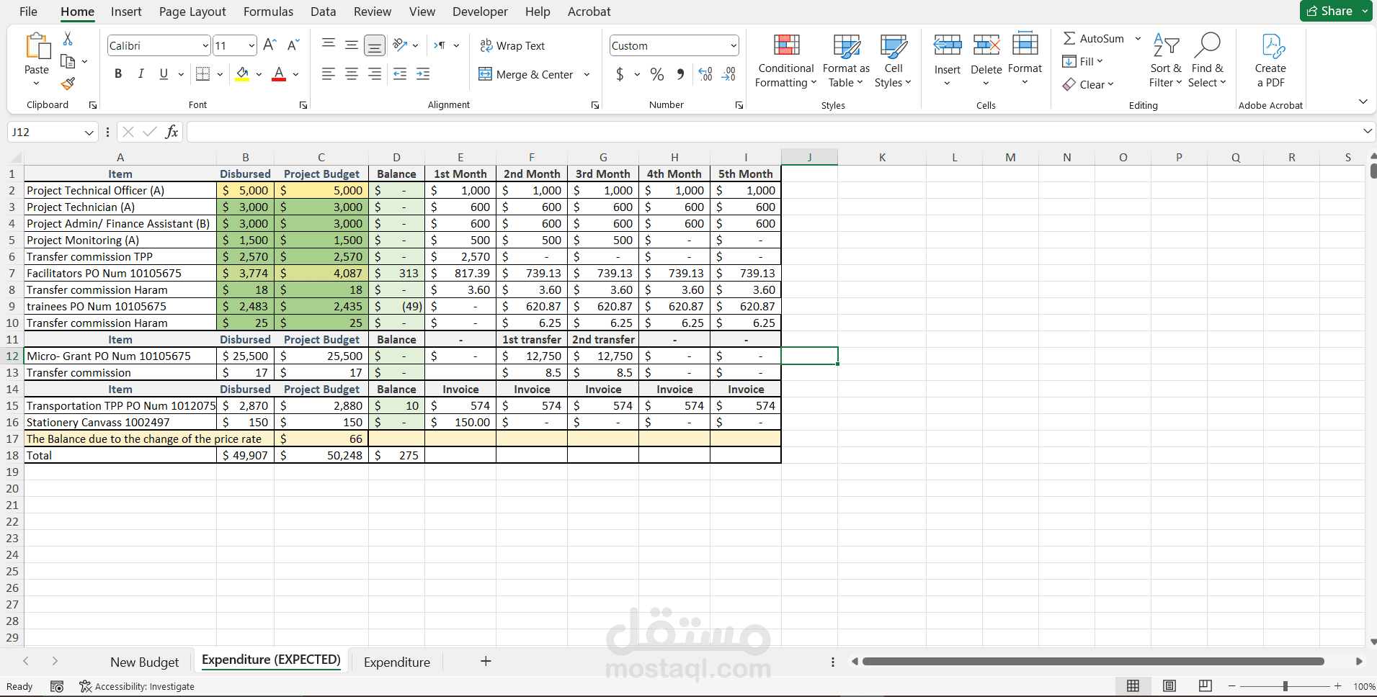The image size is (1377, 697).
Task: Open Format as Table gallery
Action: tap(846, 61)
